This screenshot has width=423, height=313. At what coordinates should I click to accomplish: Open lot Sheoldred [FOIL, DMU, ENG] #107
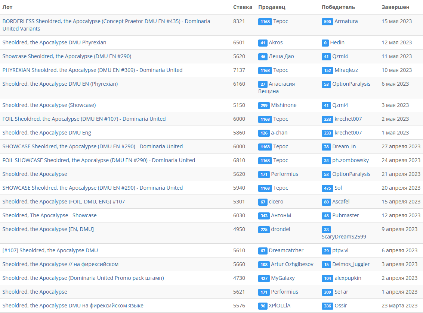(x=64, y=202)
